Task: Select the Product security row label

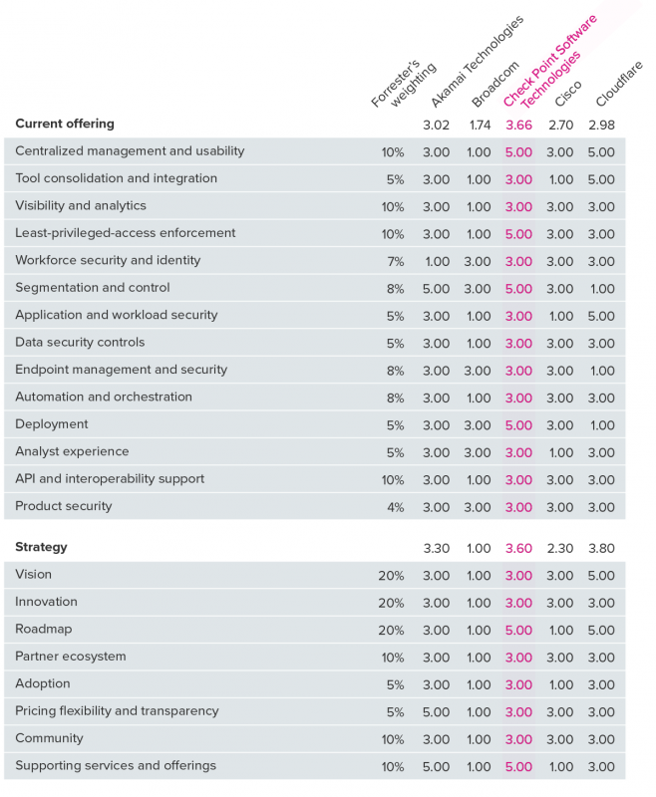Action: tap(64, 506)
